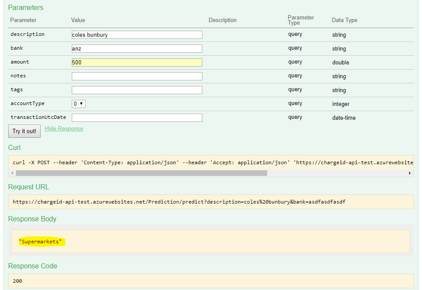This screenshot has height=290, width=422.
Task: Click the curl command text
Action: pos(213,163)
